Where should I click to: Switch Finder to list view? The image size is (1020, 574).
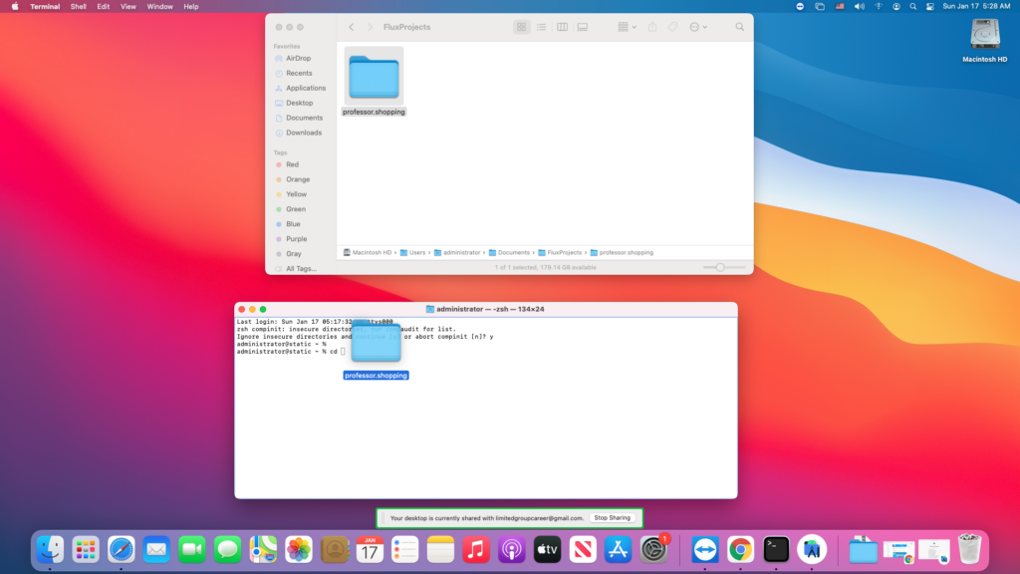point(541,27)
